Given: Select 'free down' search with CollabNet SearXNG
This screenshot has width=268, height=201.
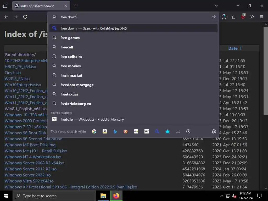Looking at the screenshot, I should tap(133, 28).
